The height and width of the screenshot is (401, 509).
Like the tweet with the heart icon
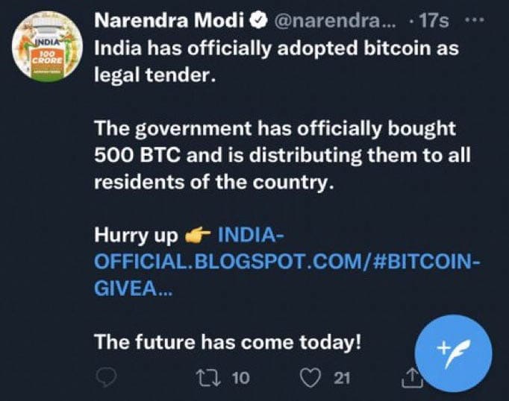point(310,378)
